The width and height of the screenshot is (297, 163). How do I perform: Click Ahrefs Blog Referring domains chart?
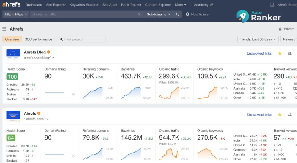click(93, 93)
